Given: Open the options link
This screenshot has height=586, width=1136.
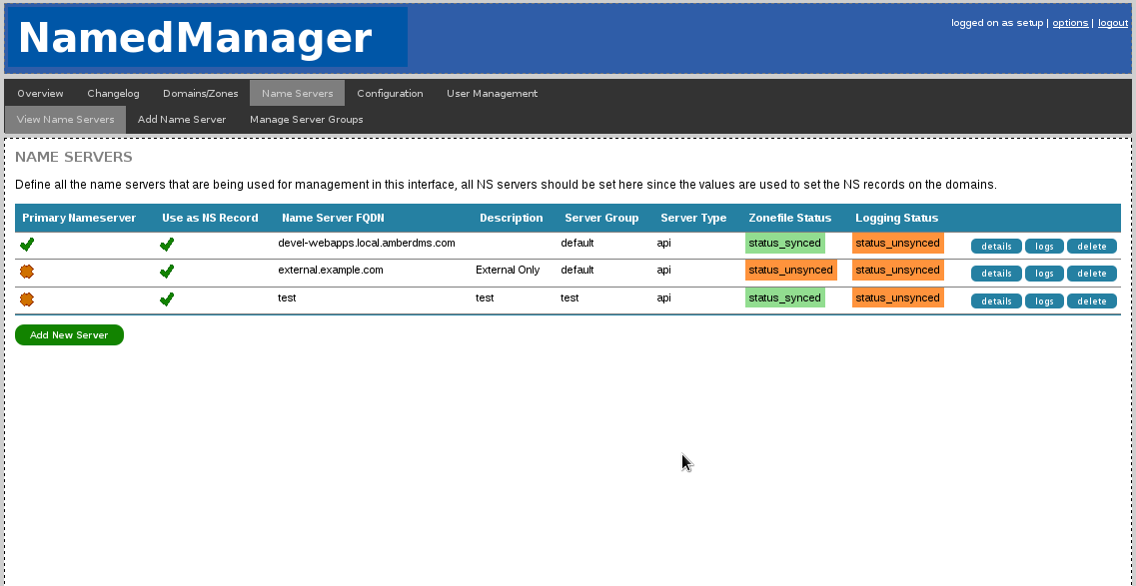Looking at the screenshot, I should click(x=1070, y=22).
